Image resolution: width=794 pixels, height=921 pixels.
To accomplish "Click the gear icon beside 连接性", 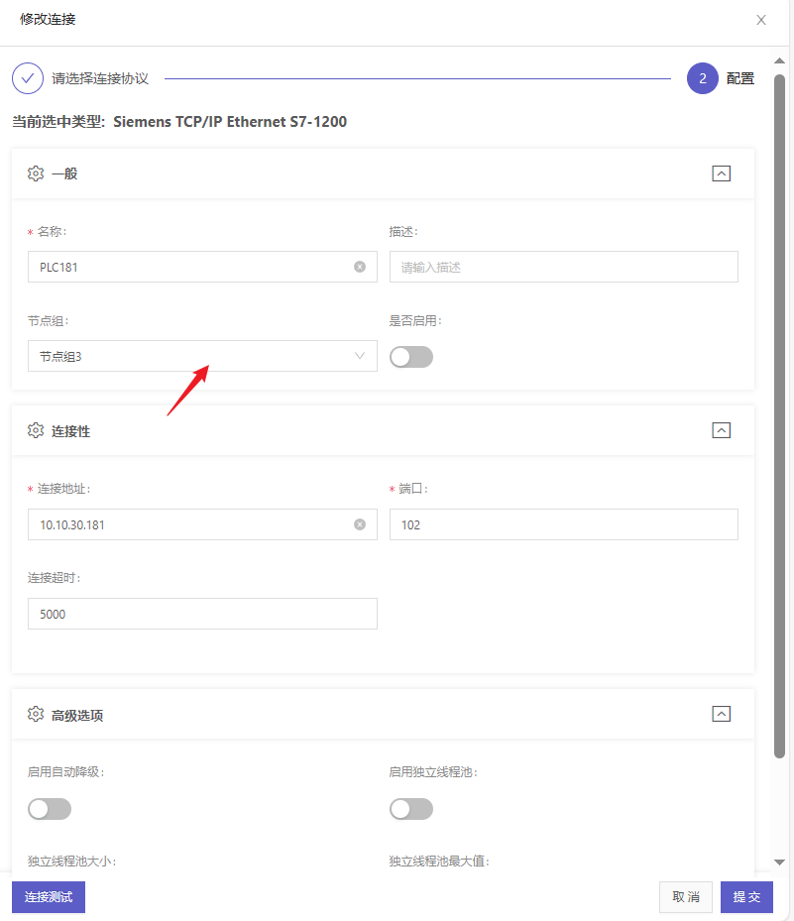I will click(x=36, y=430).
